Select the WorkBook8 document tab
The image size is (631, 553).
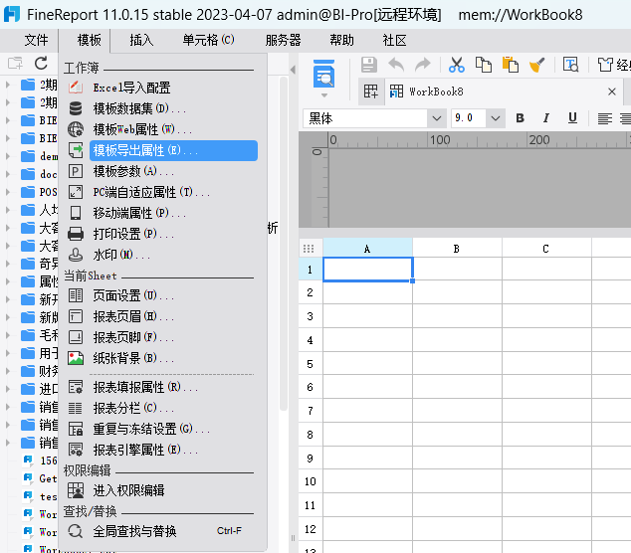coord(503,92)
